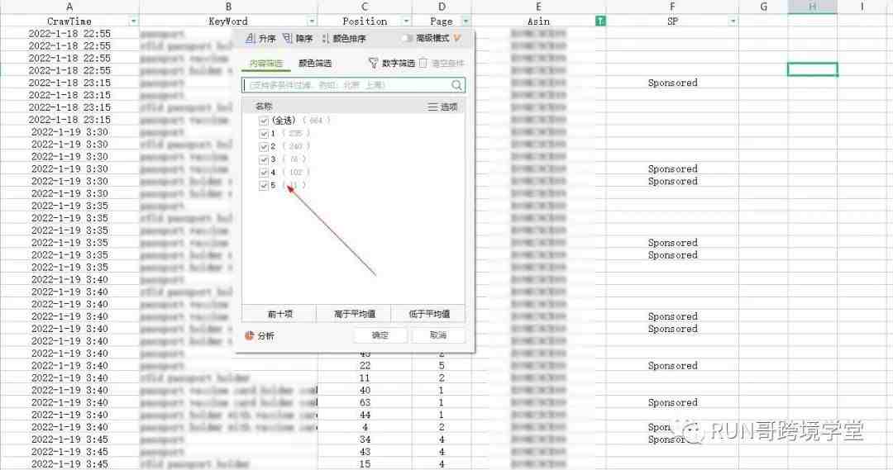The image size is (893, 470).
Task: Select column A header
Action: coord(69,7)
